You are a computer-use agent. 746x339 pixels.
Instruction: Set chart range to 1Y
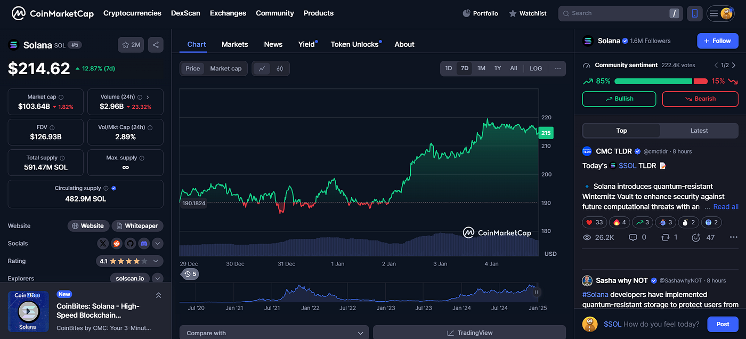coord(498,68)
